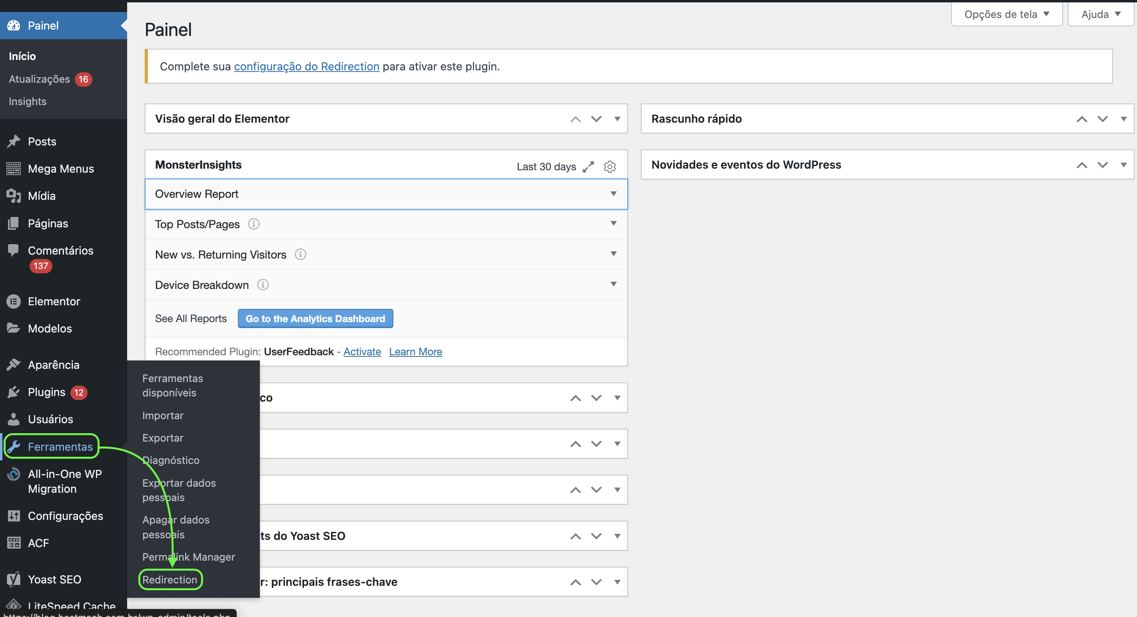This screenshot has width=1137, height=617.
Task: Open Redirection from the Ferramentas submenu
Action: (170, 579)
